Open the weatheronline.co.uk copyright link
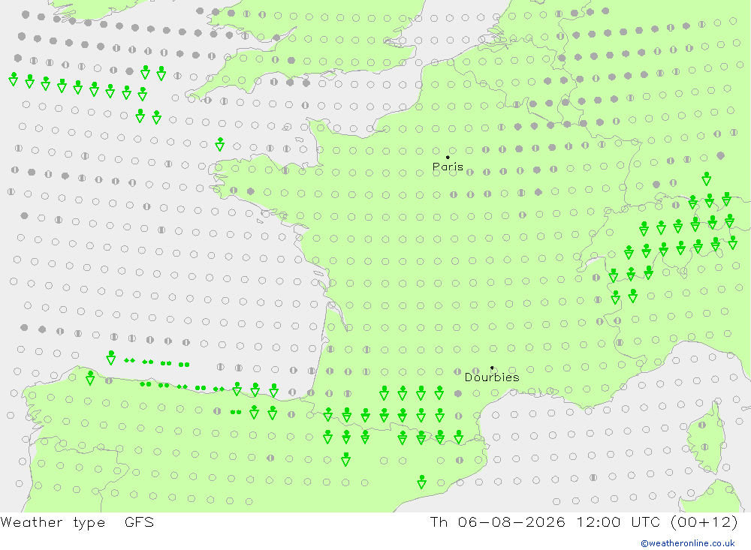Screen dimensions: 751x550 click(688, 543)
